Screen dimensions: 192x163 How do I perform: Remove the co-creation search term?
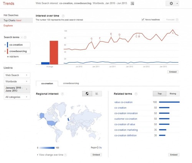tap(5, 45)
